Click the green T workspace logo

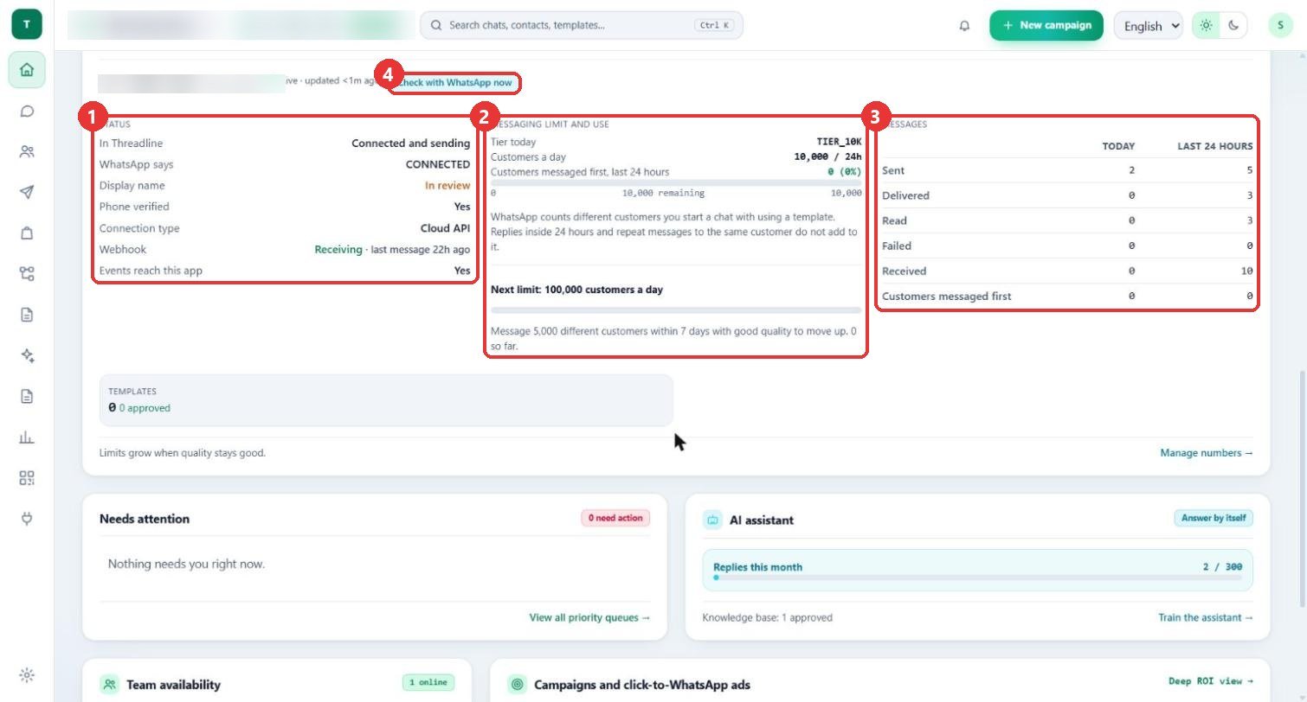point(27,25)
